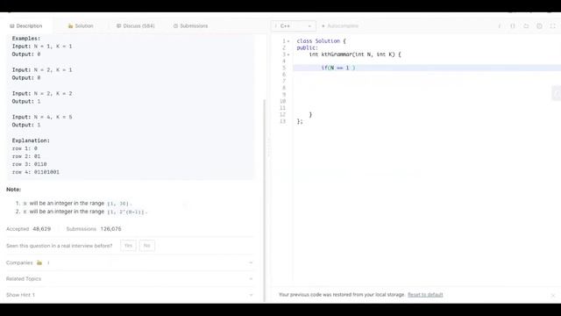
Task: Click the second note about K range
Action: [85, 212]
